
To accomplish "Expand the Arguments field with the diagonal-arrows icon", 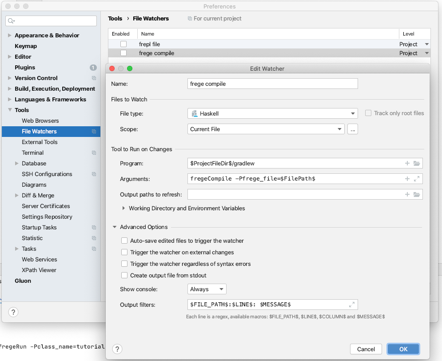I will (x=417, y=179).
